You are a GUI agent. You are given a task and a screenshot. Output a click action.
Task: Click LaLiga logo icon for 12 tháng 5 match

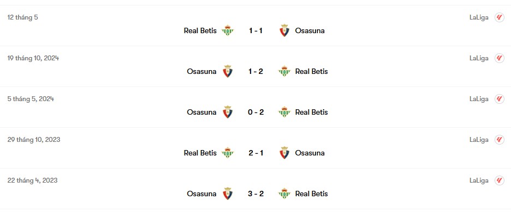[500, 17]
